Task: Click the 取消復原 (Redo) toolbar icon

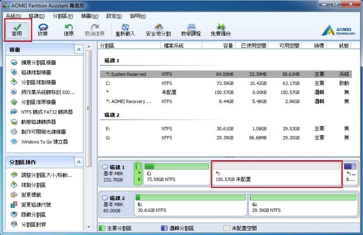Action: pos(95,30)
